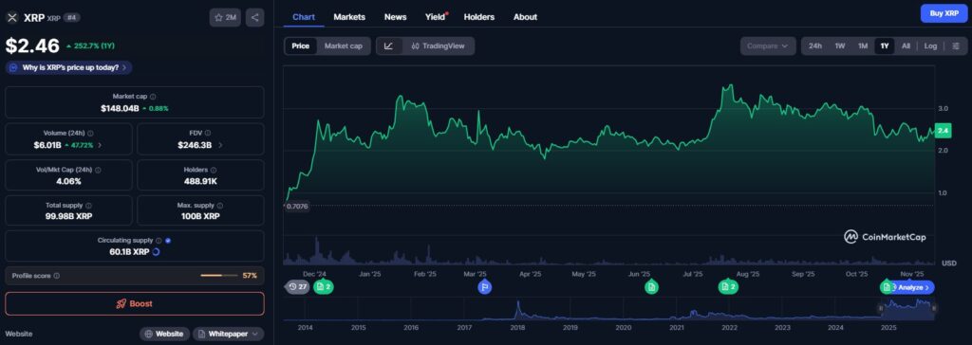This screenshot has height=345, width=972.
Task: Expand volume details chevron beside 47.72%
Action: tap(100, 145)
